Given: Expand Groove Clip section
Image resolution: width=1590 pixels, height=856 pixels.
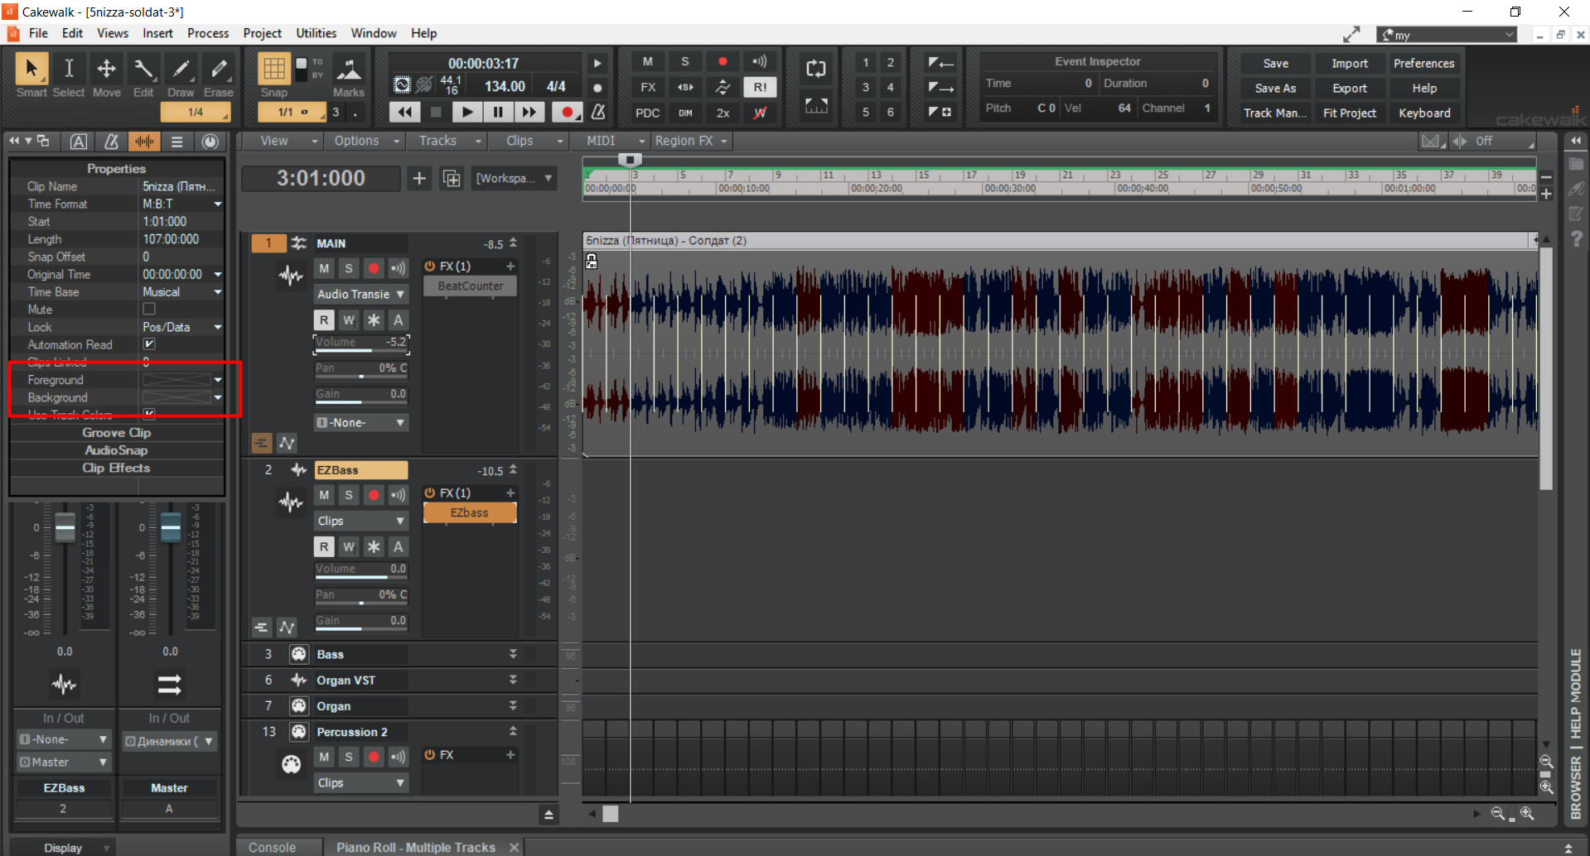Looking at the screenshot, I should (x=117, y=432).
